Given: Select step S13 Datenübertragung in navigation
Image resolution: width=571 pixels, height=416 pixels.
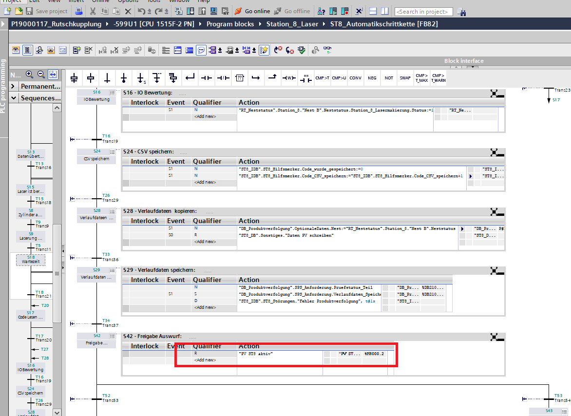Looking at the screenshot, I should (31, 154).
